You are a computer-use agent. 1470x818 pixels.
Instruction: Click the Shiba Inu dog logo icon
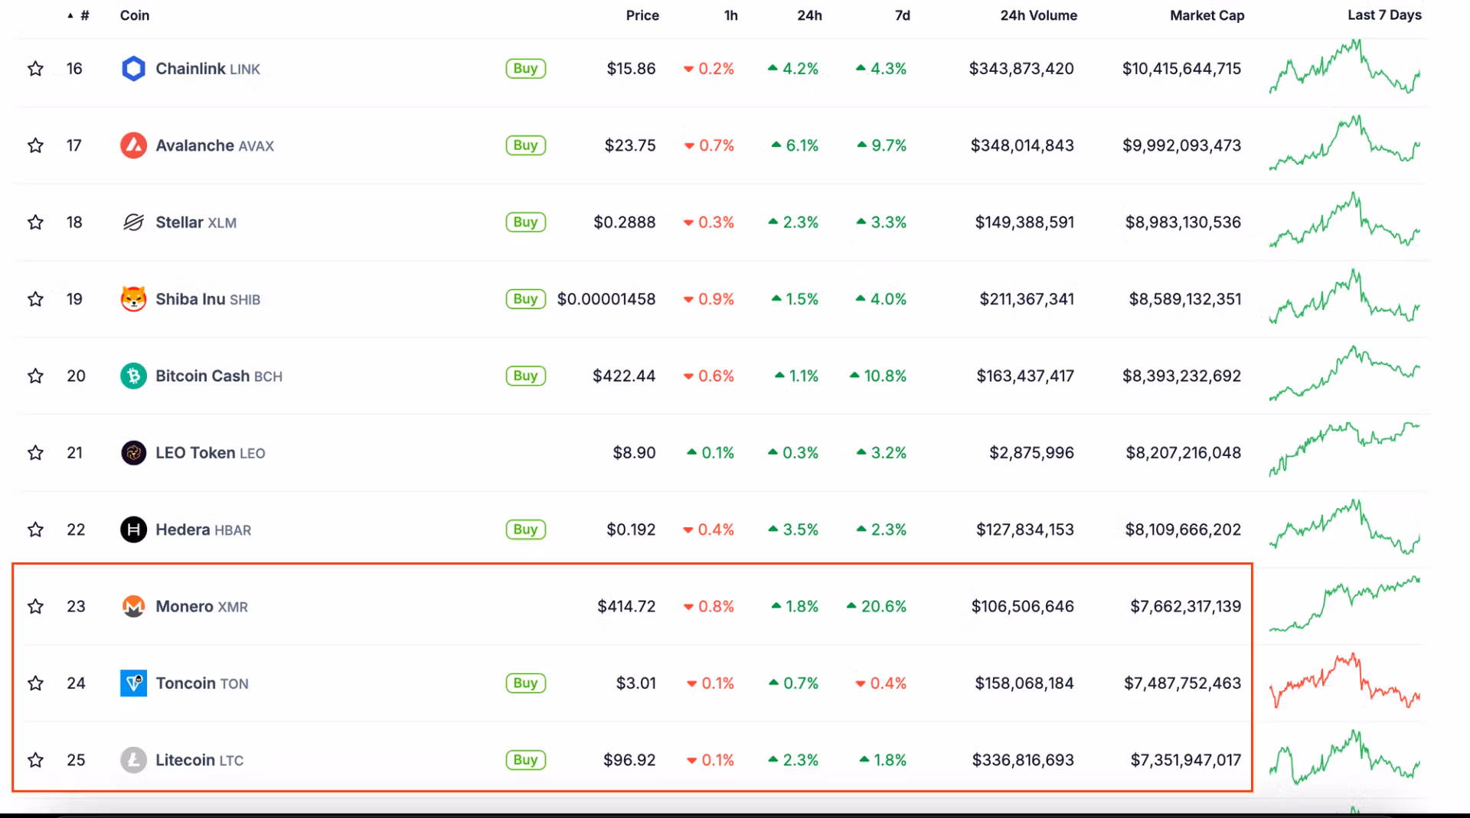(133, 299)
